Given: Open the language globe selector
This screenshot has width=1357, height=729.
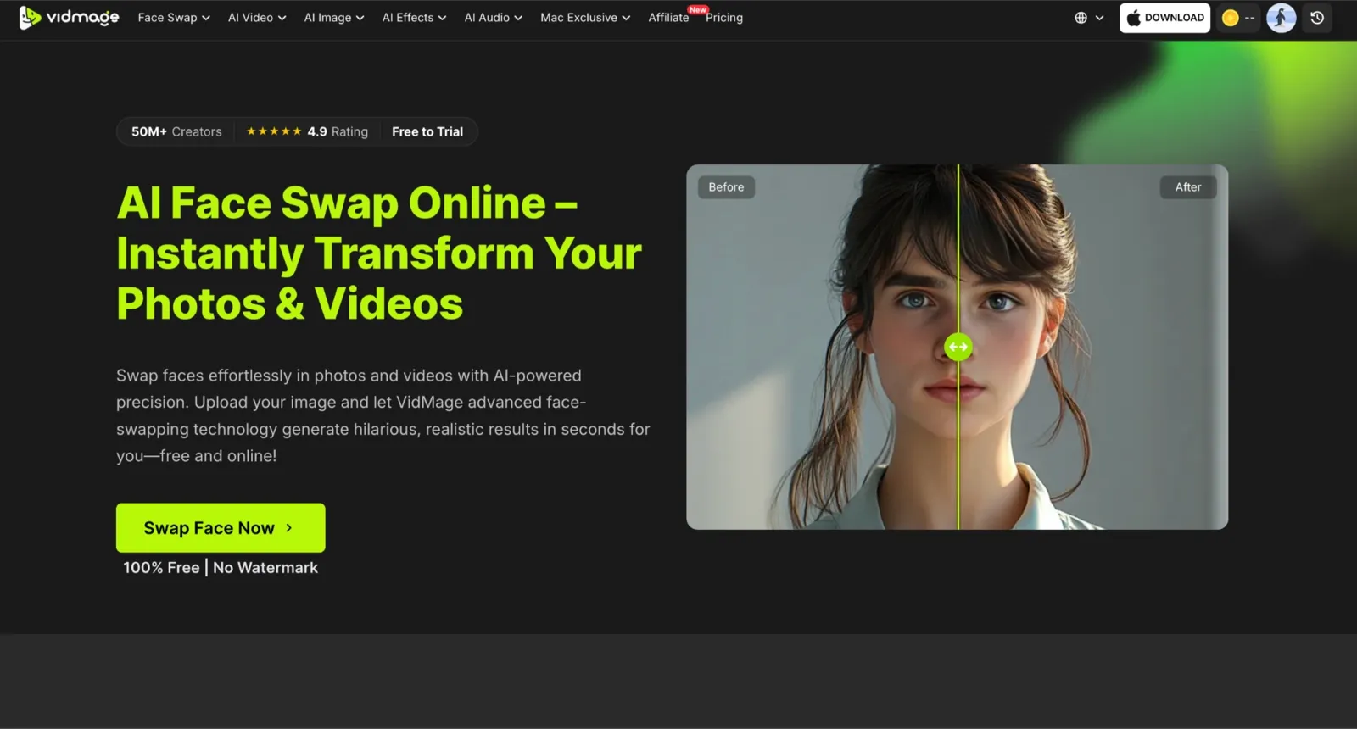Looking at the screenshot, I should [1089, 18].
